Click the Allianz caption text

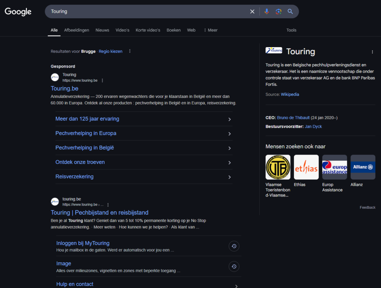coord(356,185)
